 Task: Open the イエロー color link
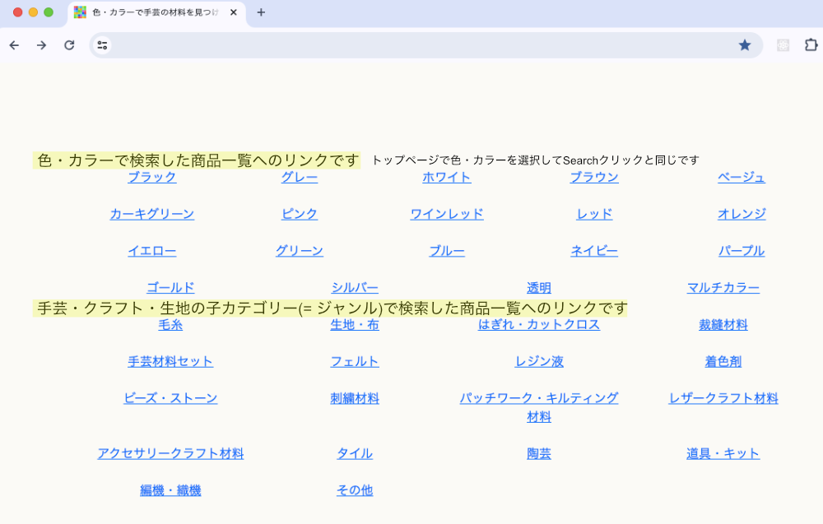point(152,251)
